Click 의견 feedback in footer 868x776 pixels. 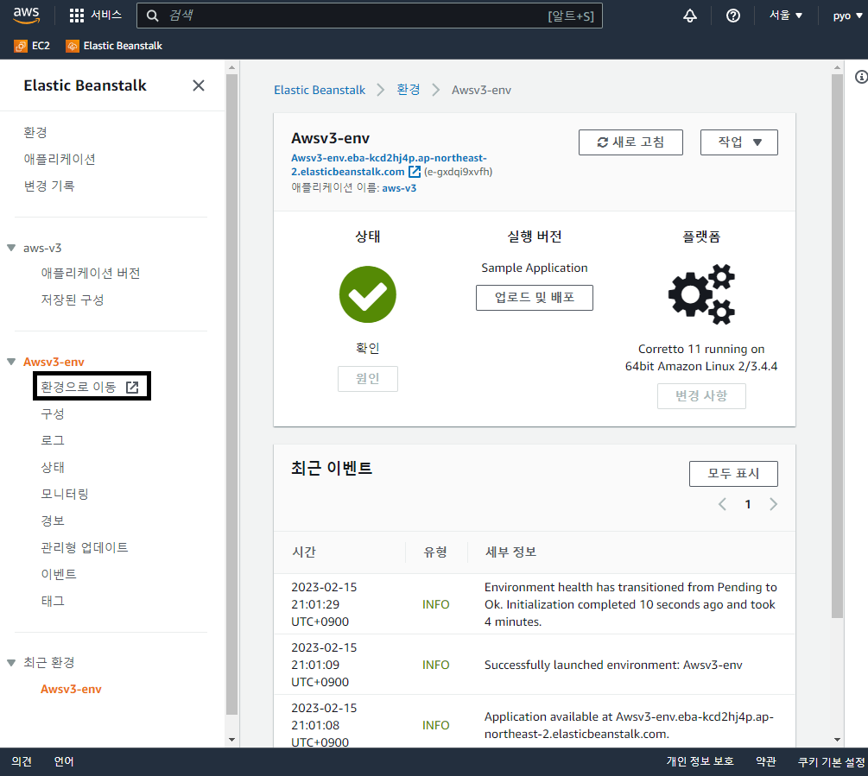pyautogui.click(x=22, y=761)
